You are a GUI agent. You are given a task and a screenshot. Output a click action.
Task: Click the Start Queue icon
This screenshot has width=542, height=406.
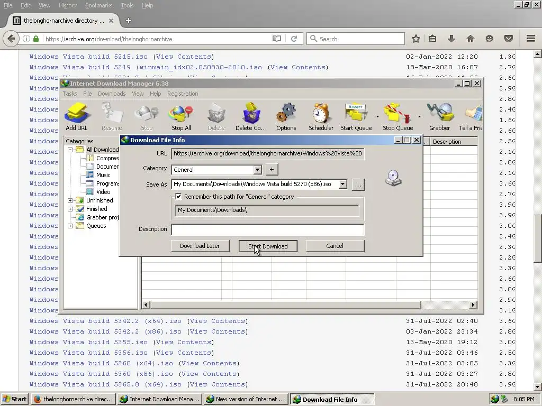[x=356, y=116]
